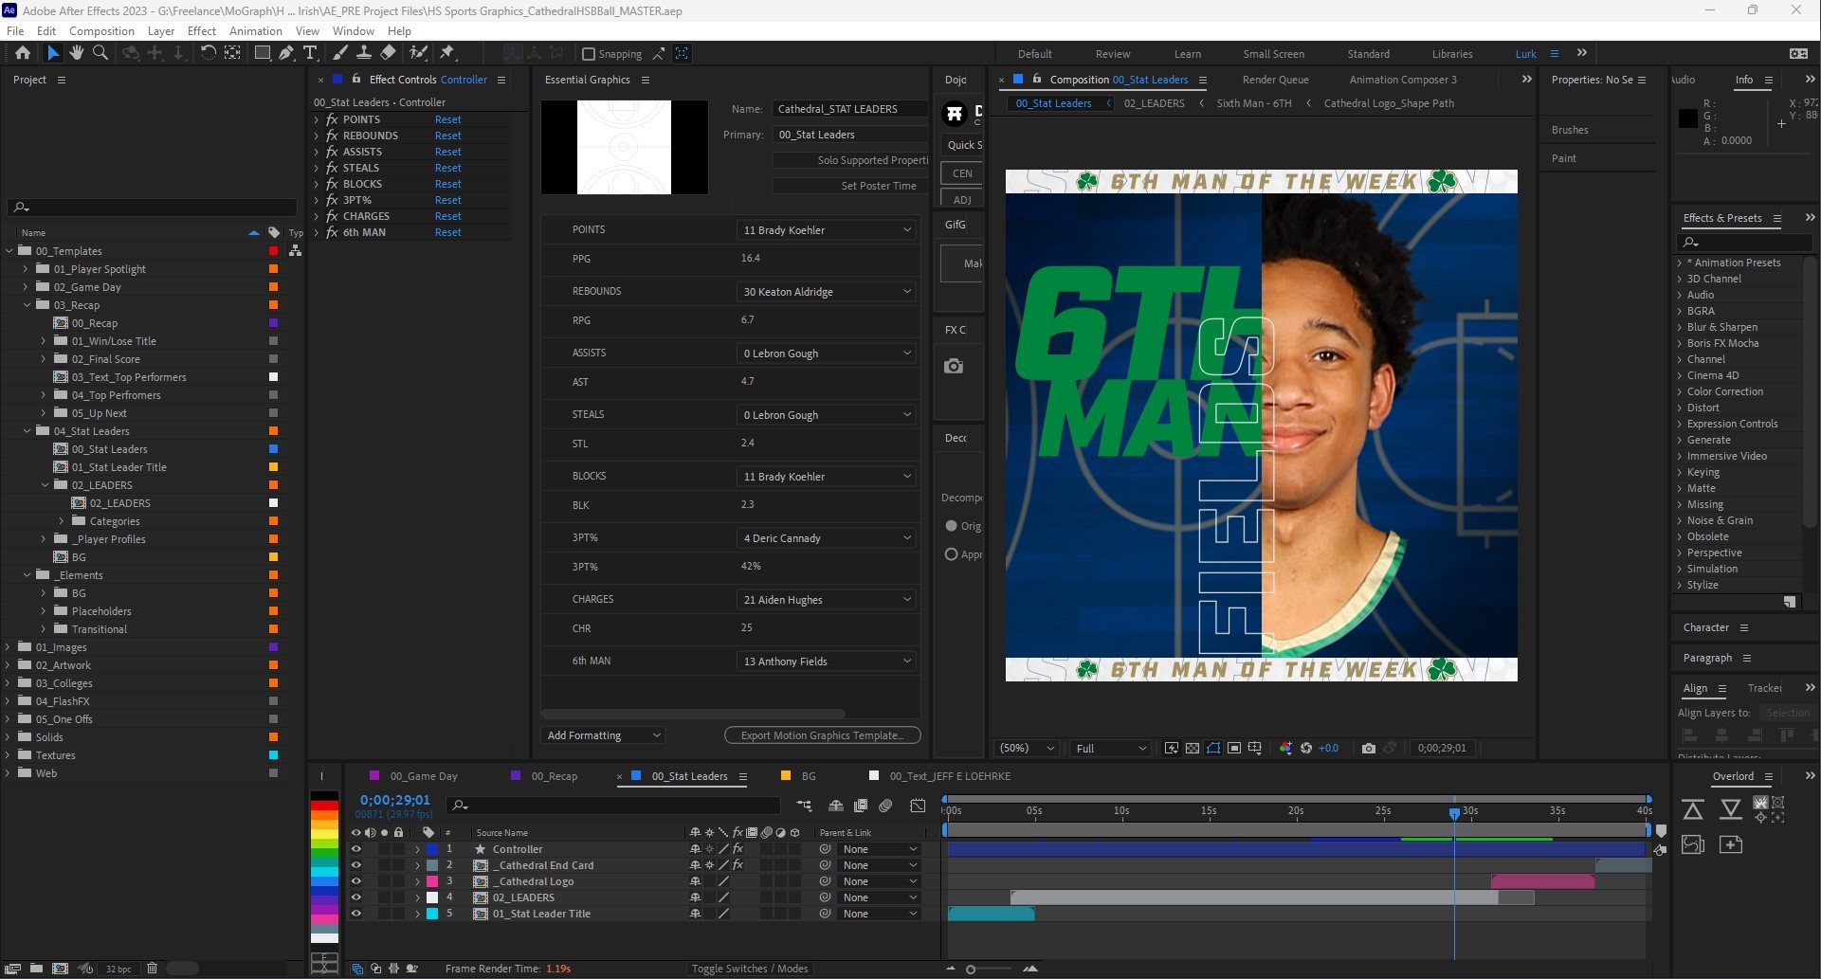Choose the Pen tool
The height and width of the screenshot is (979, 1821).
coord(286,53)
